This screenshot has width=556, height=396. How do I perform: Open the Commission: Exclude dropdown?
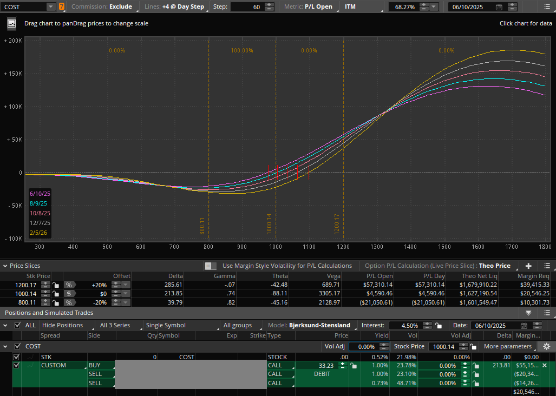104,6
